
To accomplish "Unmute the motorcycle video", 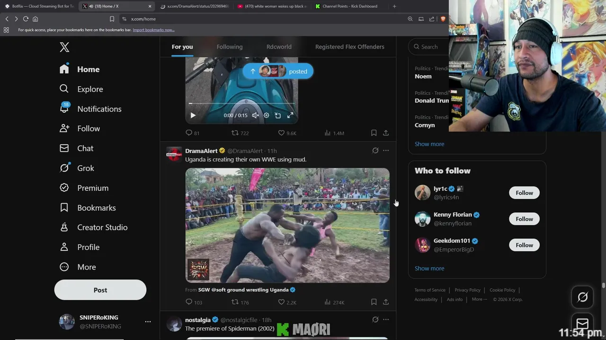I will [255, 115].
